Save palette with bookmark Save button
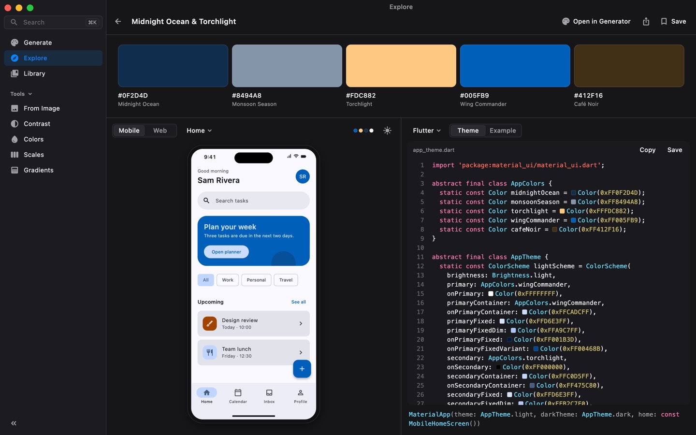 click(673, 21)
